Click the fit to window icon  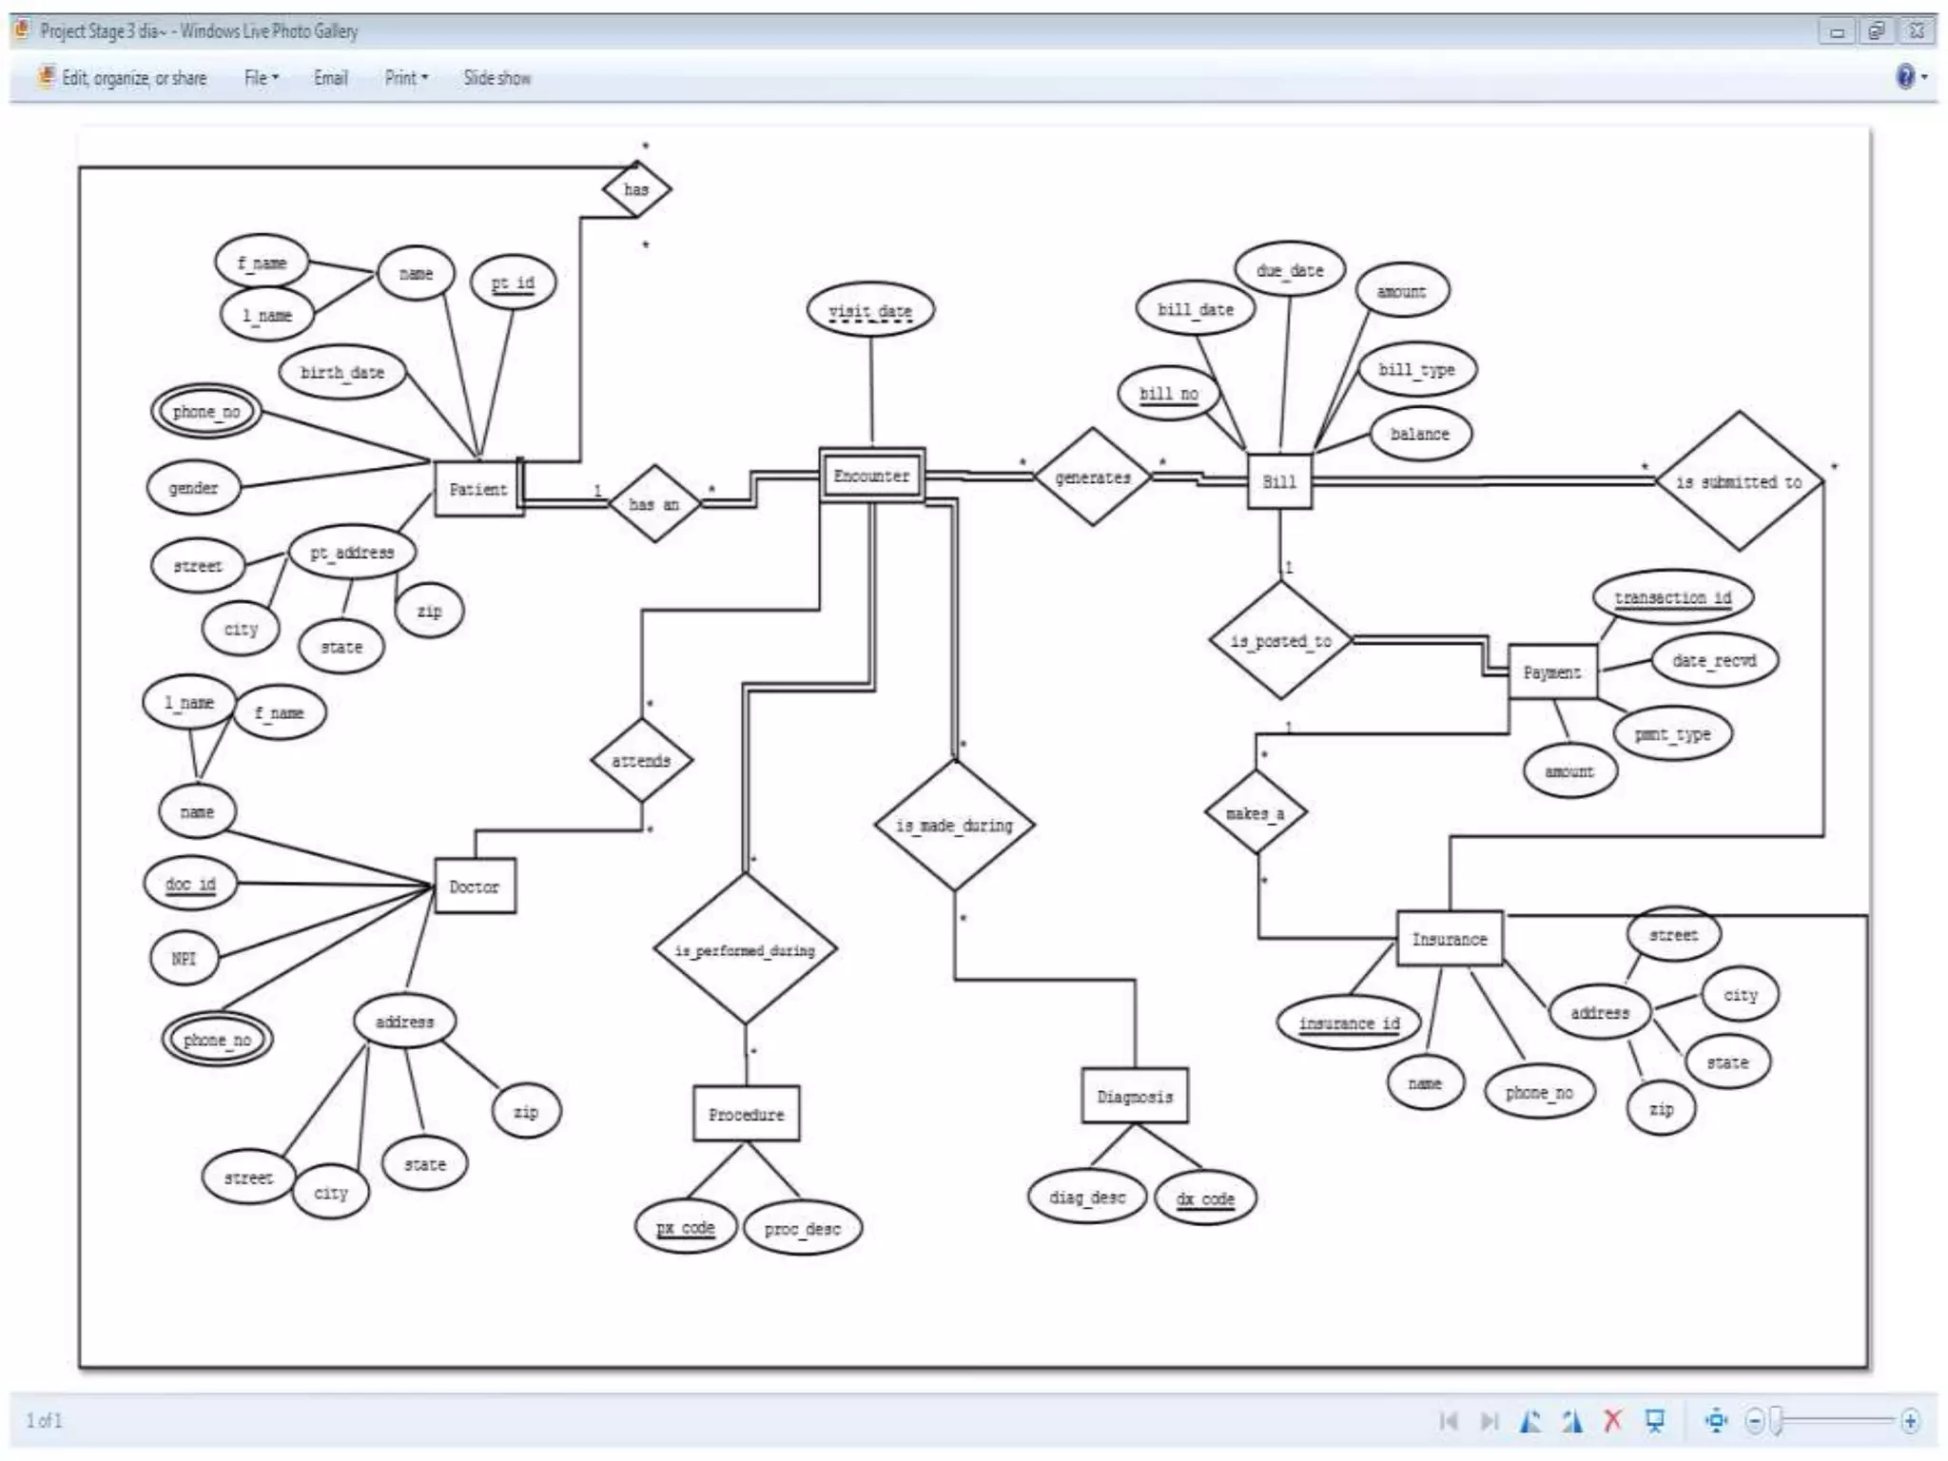(1716, 1421)
